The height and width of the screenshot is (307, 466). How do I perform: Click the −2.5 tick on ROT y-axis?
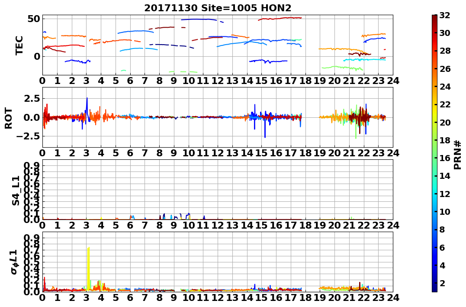coord(28,136)
